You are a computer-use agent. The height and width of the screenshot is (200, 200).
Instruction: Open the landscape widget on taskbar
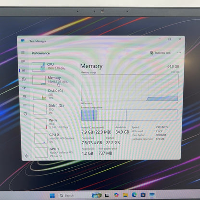(97, 195)
